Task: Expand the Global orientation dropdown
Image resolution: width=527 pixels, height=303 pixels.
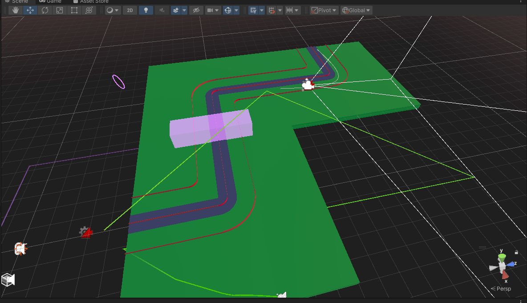Action: click(x=356, y=10)
